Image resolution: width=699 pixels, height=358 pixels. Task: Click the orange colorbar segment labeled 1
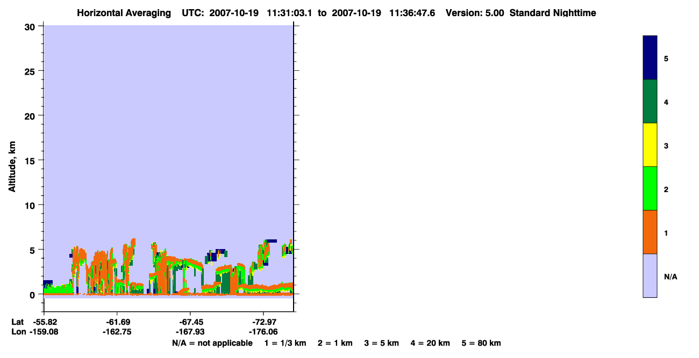[650, 232]
